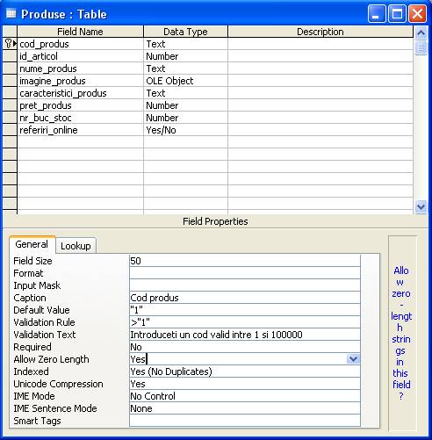The width and height of the screenshot is (432, 440).
Task: Click the Unicode Compression value Yes
Action: [245, 384]
